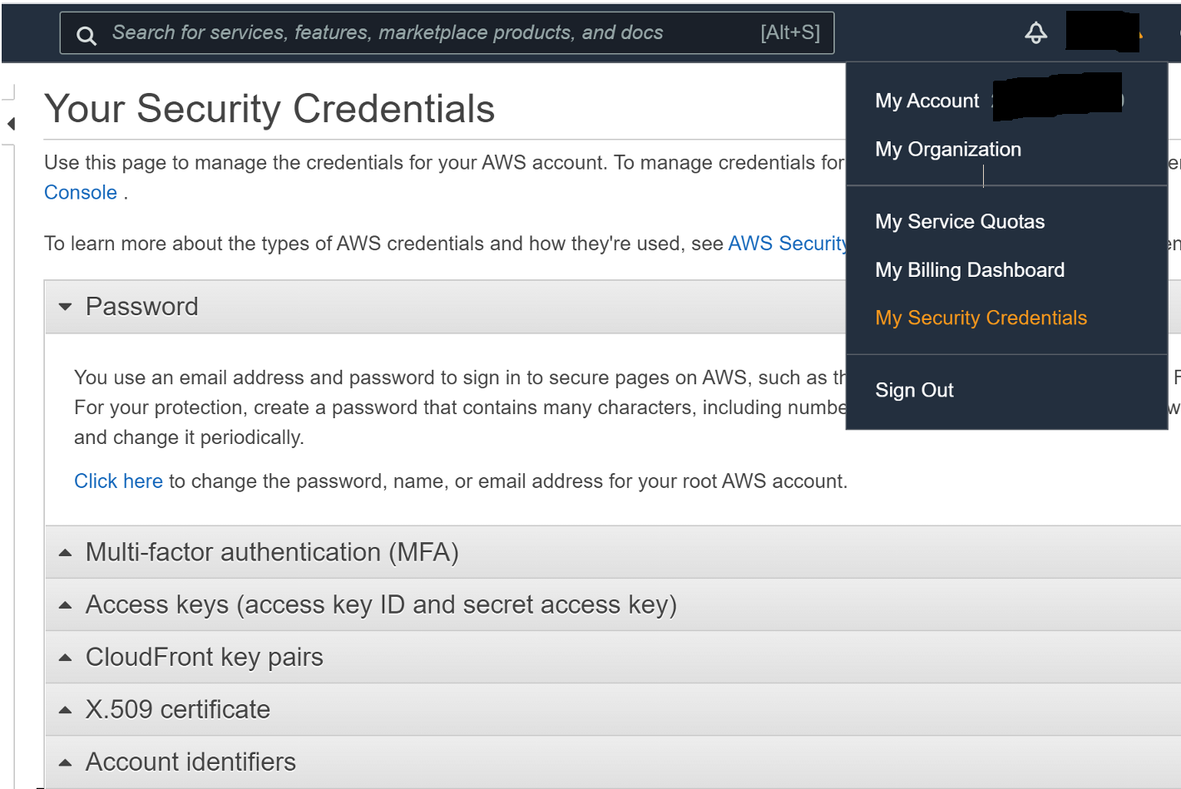This screenshot has width=1181, height=789.
Task: Expand the Access keys section
Action: (x=613, y=604)
